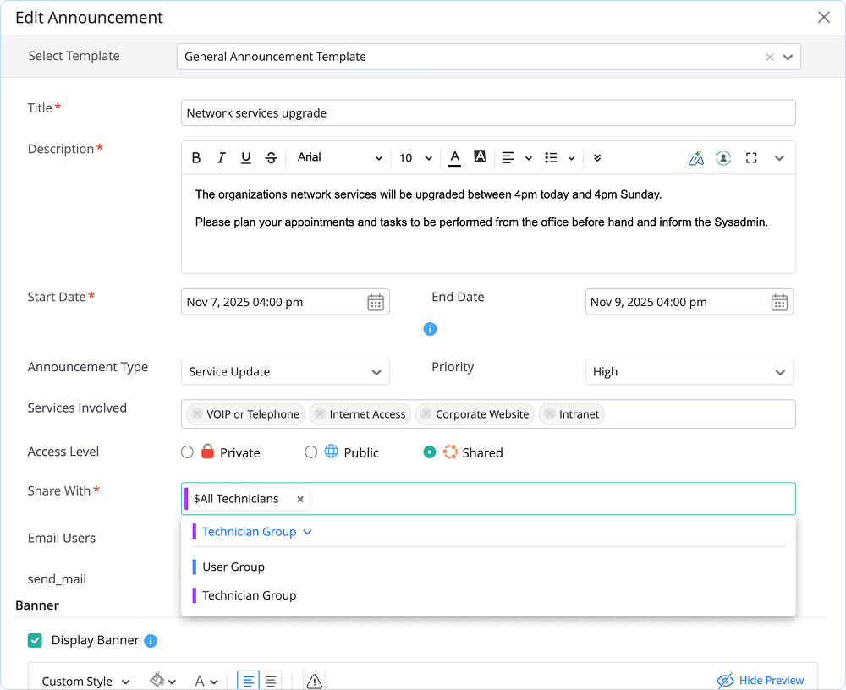Viewport: 846px width, 690px height.
Task: Apply bold formatting in the description editor
Action: click(x=195, y=157)
